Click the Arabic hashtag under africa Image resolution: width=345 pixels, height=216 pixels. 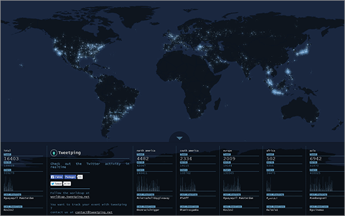coord(272,198)
